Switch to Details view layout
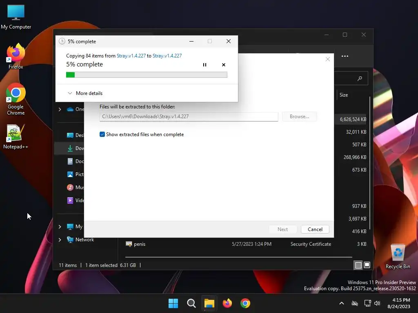 click(358, 265)
